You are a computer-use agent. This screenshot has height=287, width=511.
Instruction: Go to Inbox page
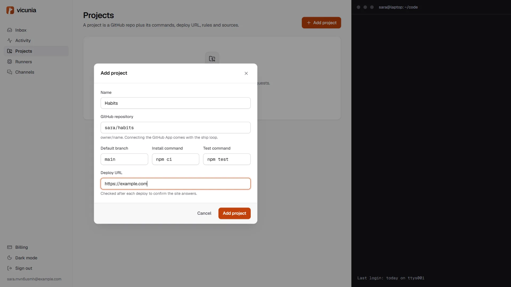(36, 30)
